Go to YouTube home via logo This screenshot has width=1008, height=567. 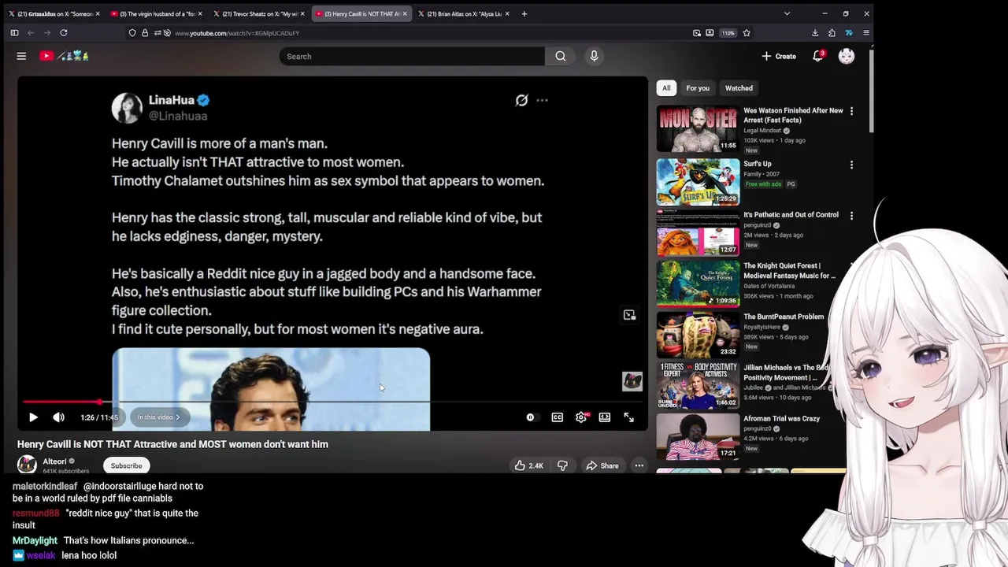coord(65,56)
